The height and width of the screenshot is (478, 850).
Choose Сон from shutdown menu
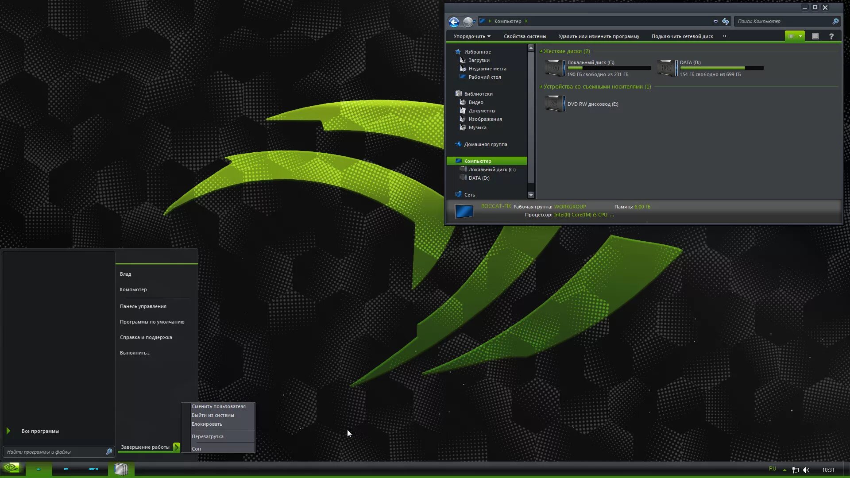point(196,449)
